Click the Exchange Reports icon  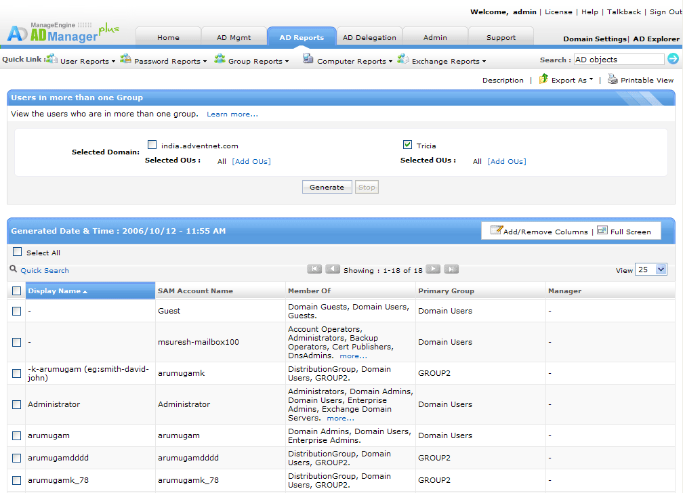[x=403, y=58]
